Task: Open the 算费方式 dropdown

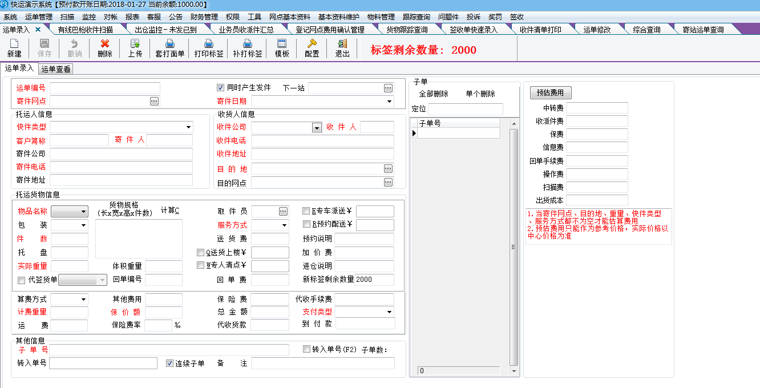Action: [83, 299]
